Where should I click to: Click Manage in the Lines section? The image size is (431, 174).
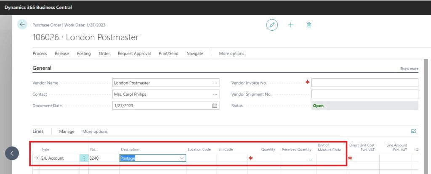pyautogui.click(x=67, y=132)
